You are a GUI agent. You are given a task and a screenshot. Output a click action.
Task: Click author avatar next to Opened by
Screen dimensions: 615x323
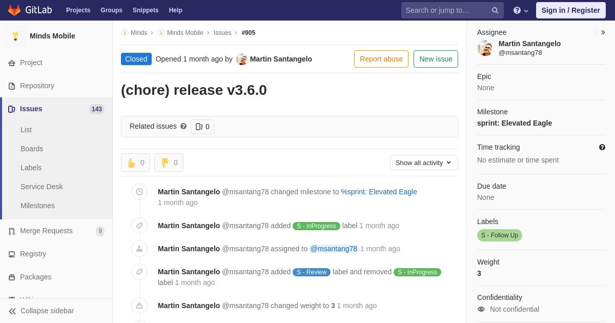tap(241, 59)
